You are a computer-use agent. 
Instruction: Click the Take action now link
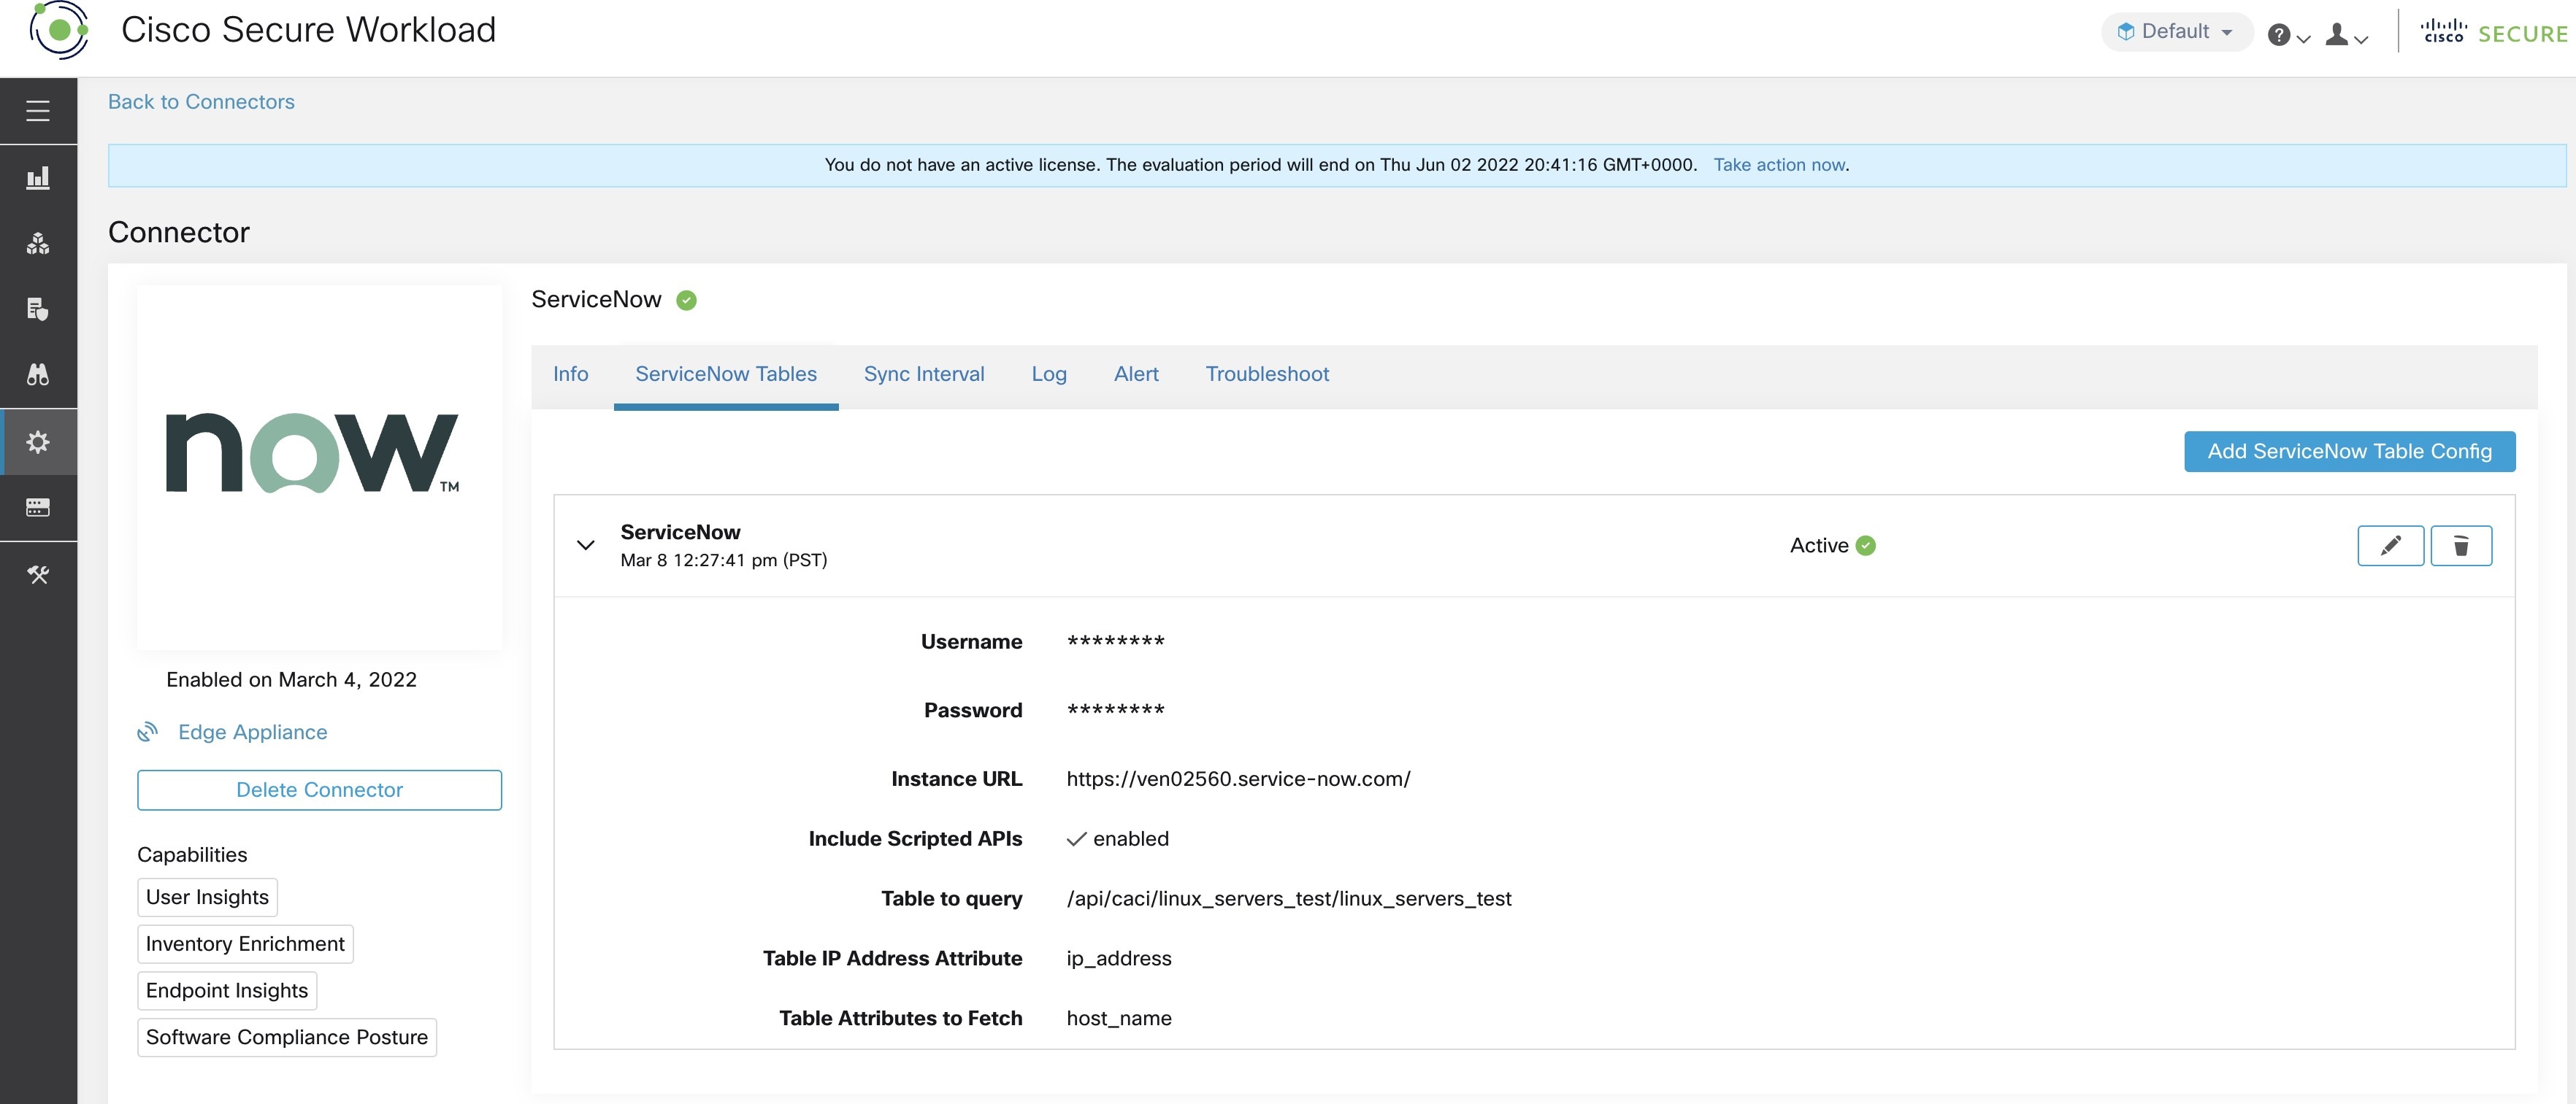(x=1779, y=165)
